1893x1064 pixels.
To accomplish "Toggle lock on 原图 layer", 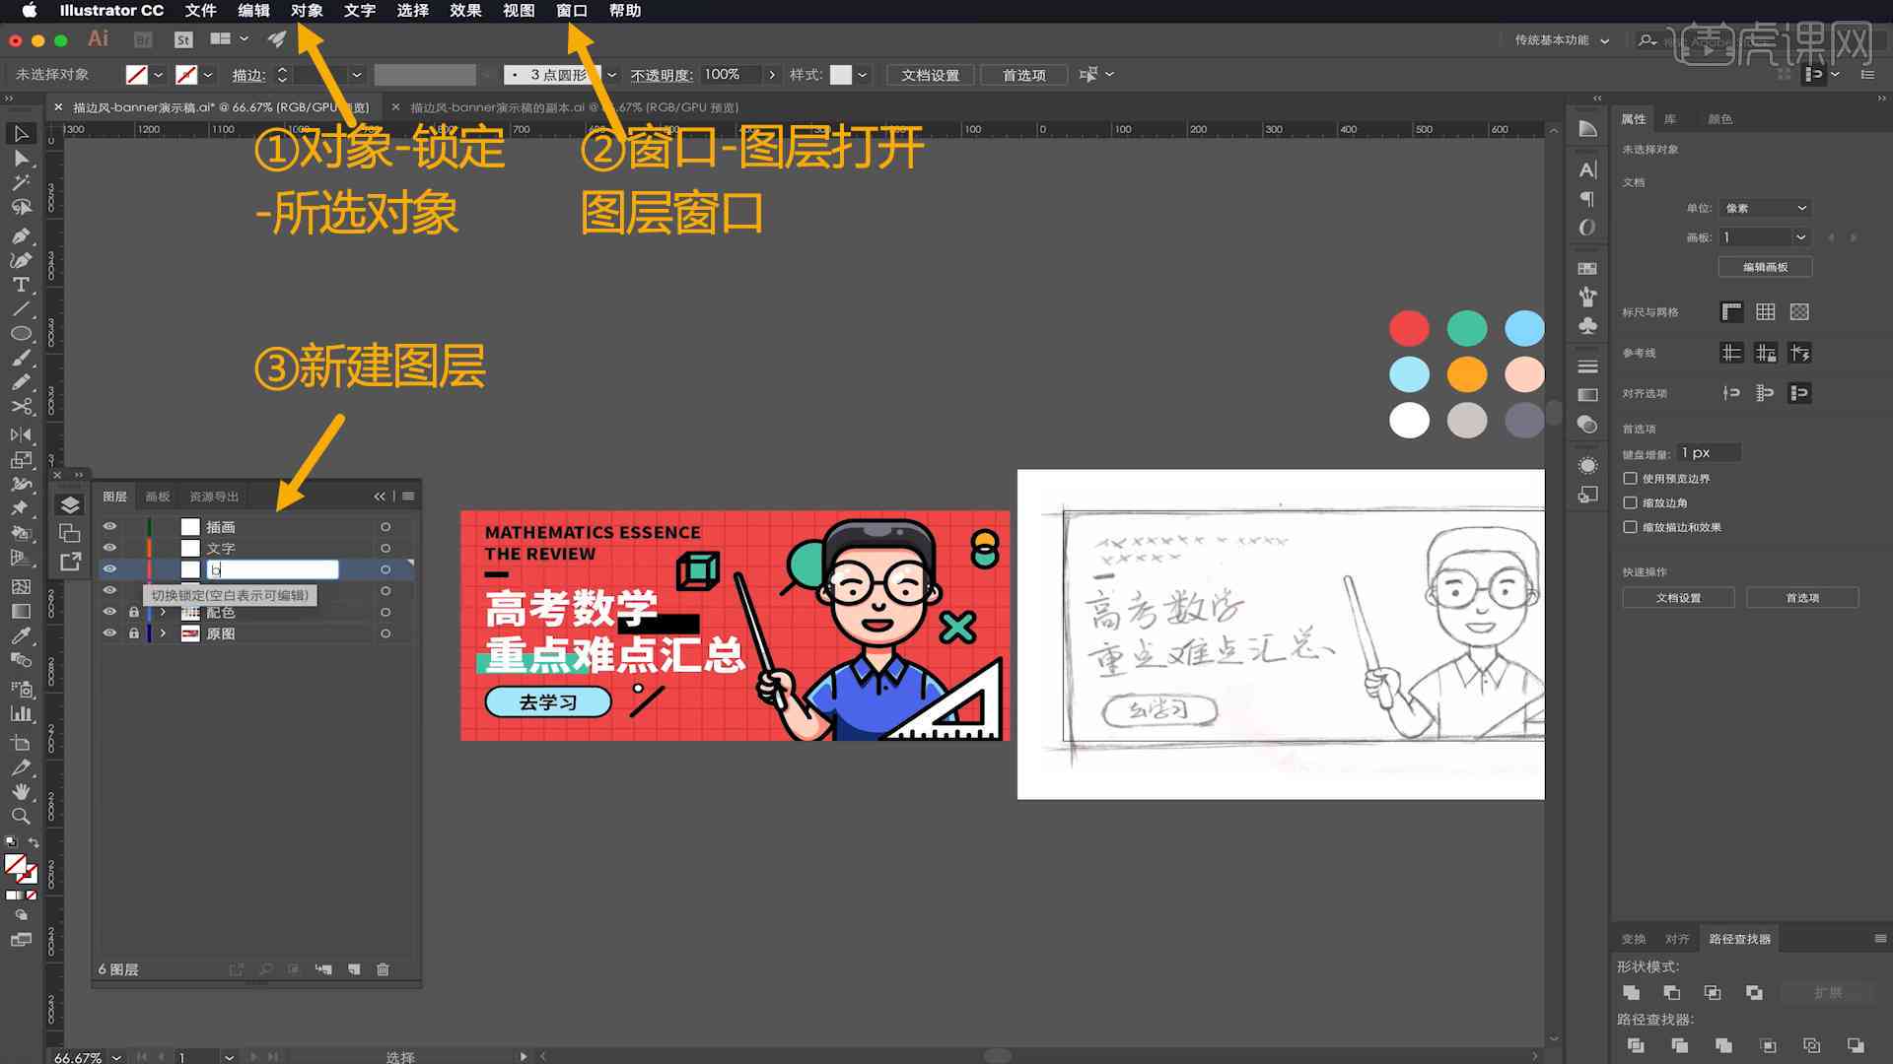I will click(133, 632).
